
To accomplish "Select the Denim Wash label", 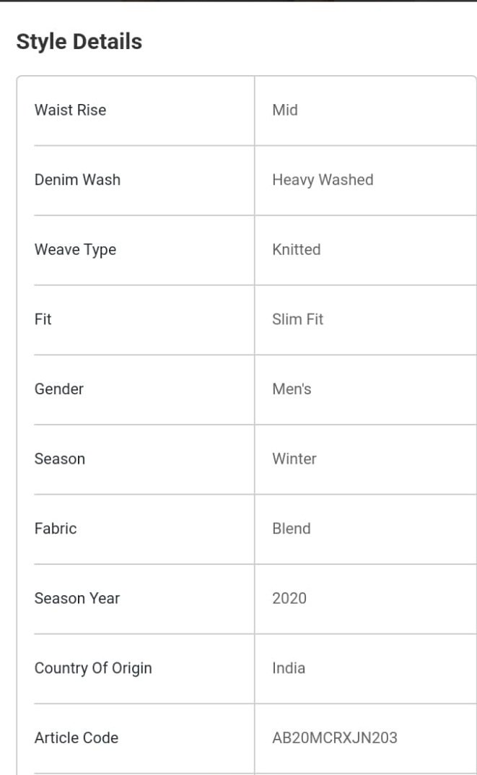I will (x=77, y=179).
